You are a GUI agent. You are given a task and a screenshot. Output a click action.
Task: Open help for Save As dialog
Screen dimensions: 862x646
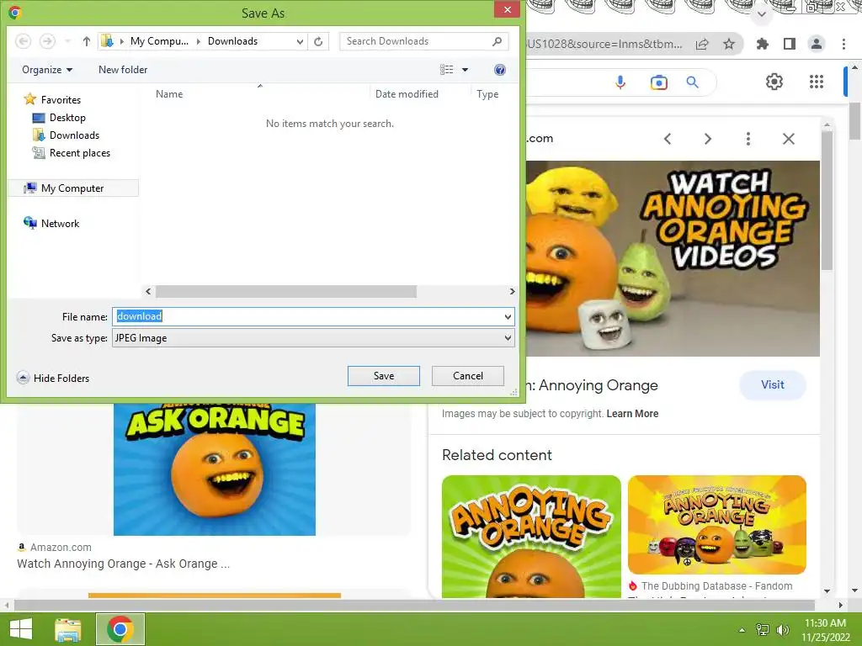500,70
